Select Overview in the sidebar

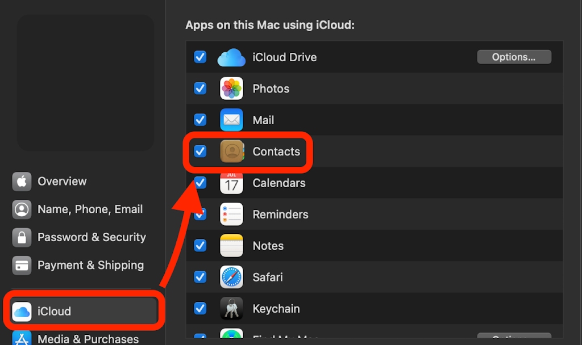[x=62, y=182]
